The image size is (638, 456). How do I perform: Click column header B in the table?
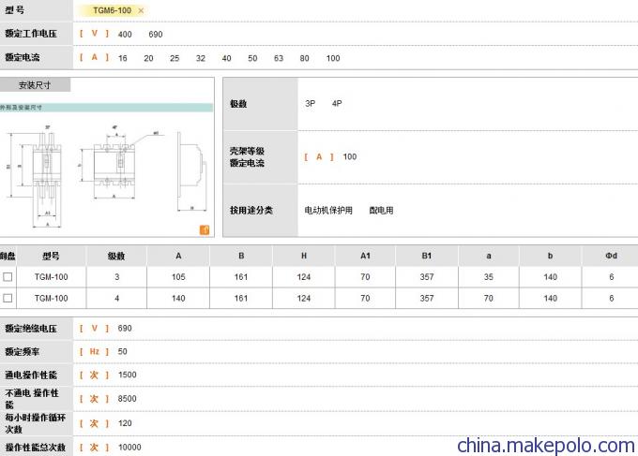coord(241,256)
